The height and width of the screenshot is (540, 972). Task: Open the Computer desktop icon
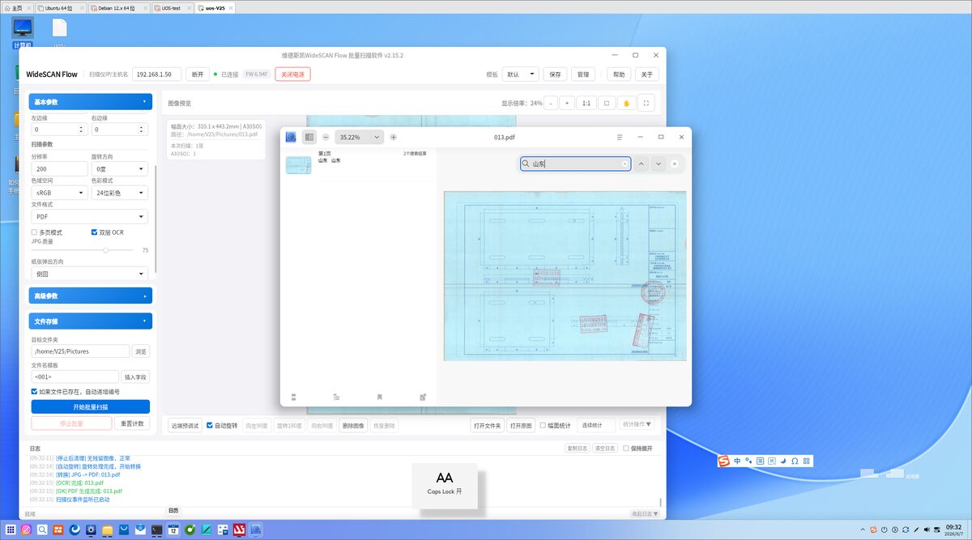point(23,32)
